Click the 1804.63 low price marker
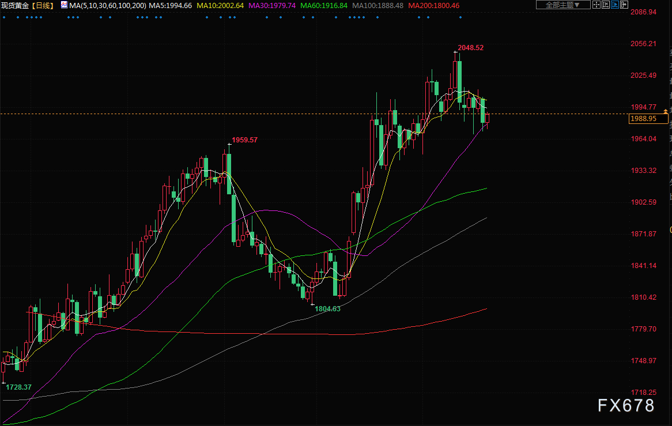 [x=327, y=308]
